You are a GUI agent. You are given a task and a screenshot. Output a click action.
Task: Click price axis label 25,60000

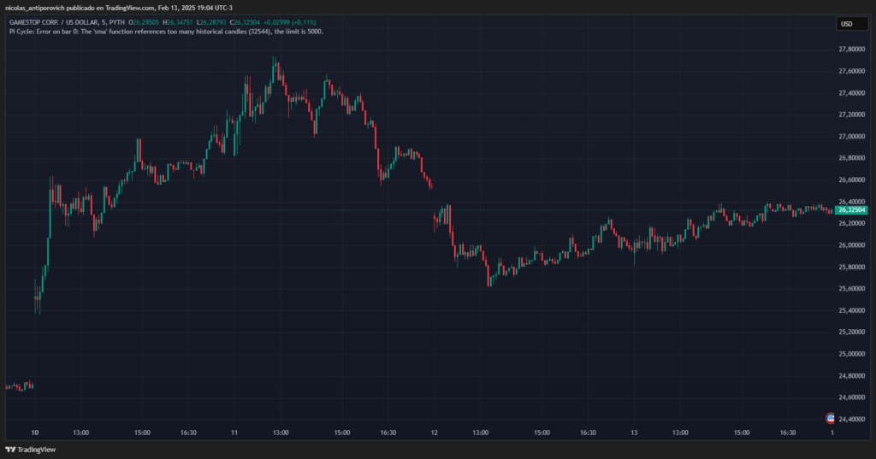pyautogui.click(x=851, y=289)
